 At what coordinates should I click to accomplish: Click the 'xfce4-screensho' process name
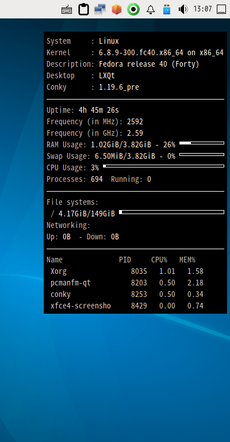click(81, 306)
